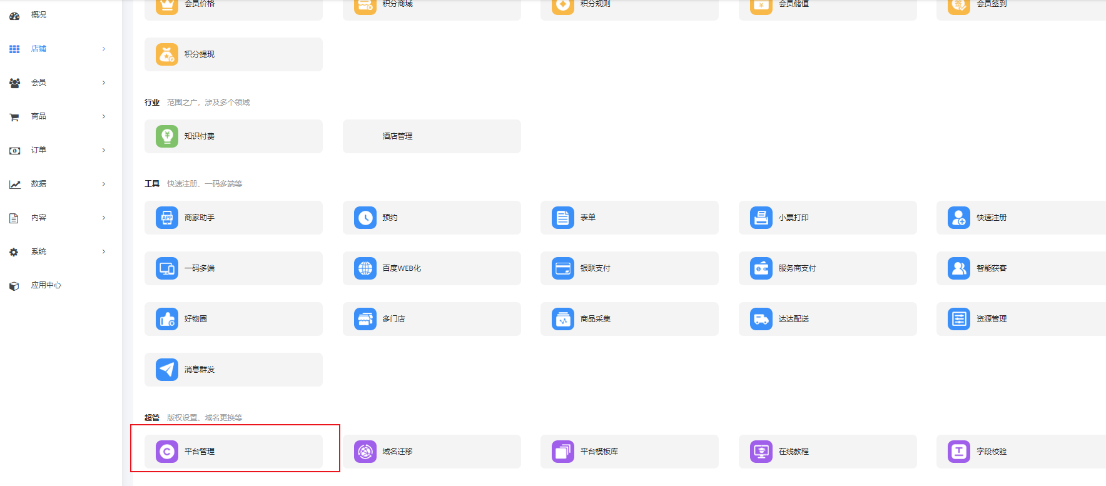Click the 智能获客 person icon
This screenshot has width=1106, height=486.
tap(959, 268)
